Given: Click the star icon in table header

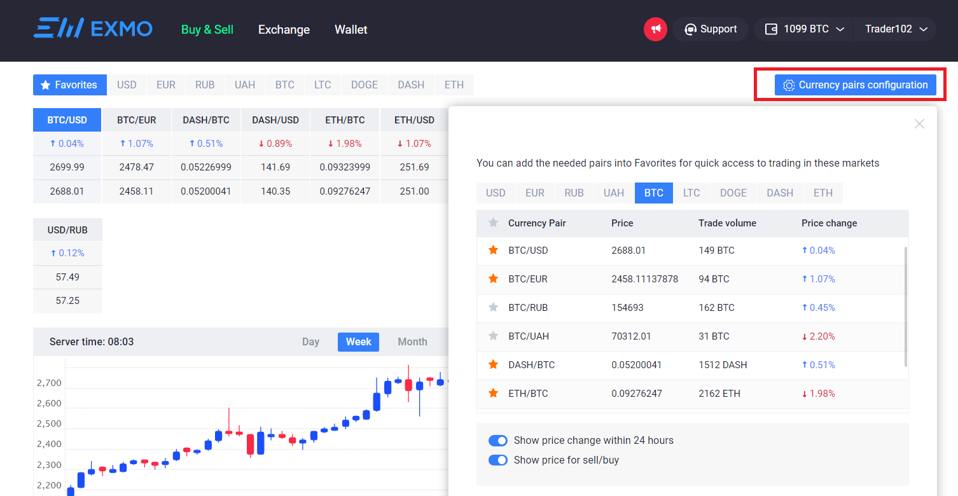Looking at the screenshot, I should click(493, 223).
